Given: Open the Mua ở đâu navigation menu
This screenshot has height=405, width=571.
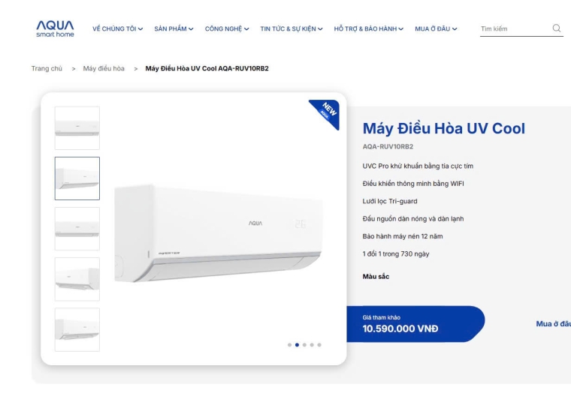Looking at the screenshot, I should (x=436, y=28).
